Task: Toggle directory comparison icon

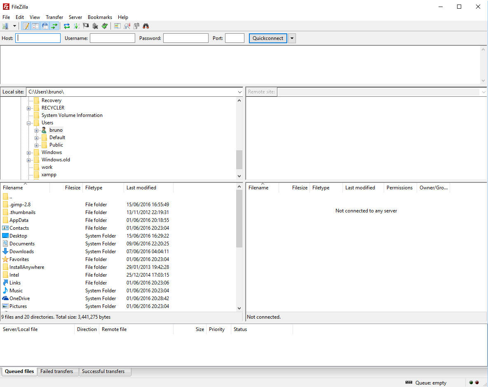Action: point(127,26)
